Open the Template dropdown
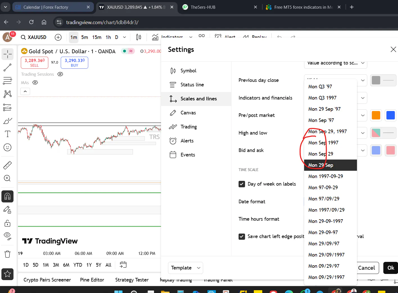398x293 pixels. pos(186,268)
